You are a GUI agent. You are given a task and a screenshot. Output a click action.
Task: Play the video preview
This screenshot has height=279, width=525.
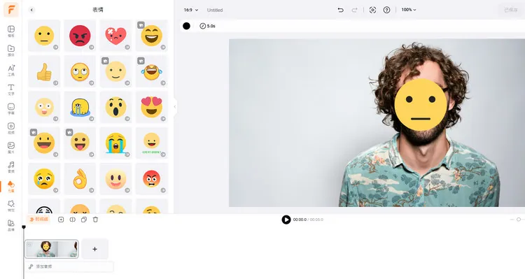click(x=286, y=220)
